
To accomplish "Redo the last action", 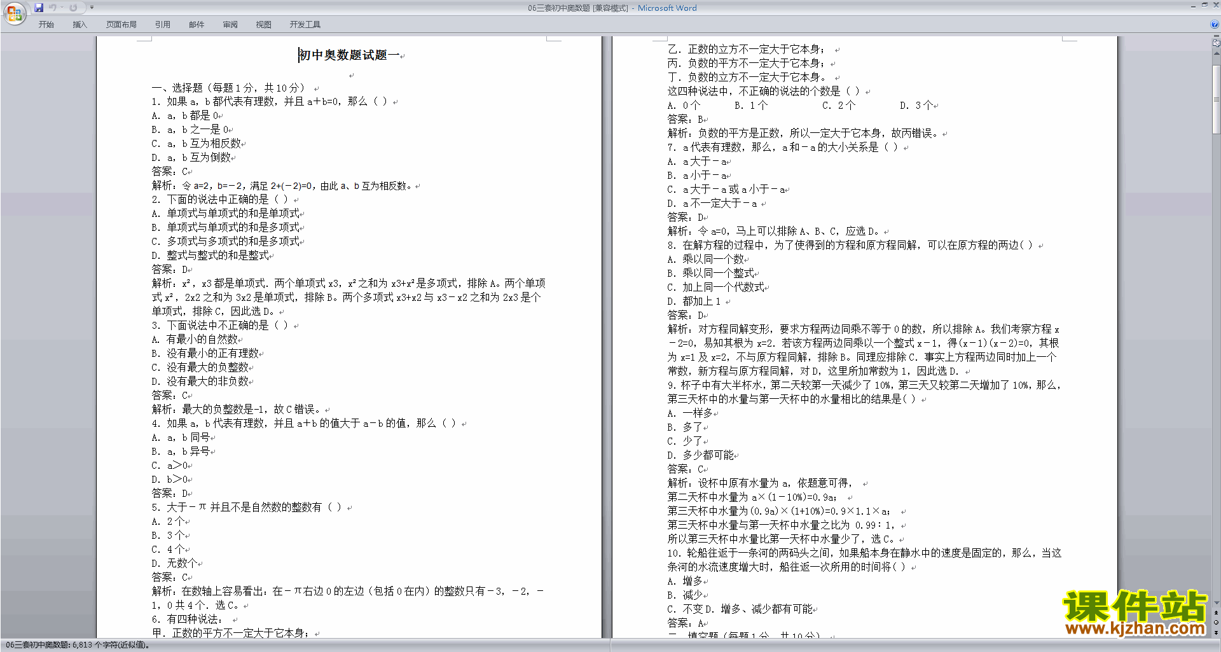I will tap(73, 8).
